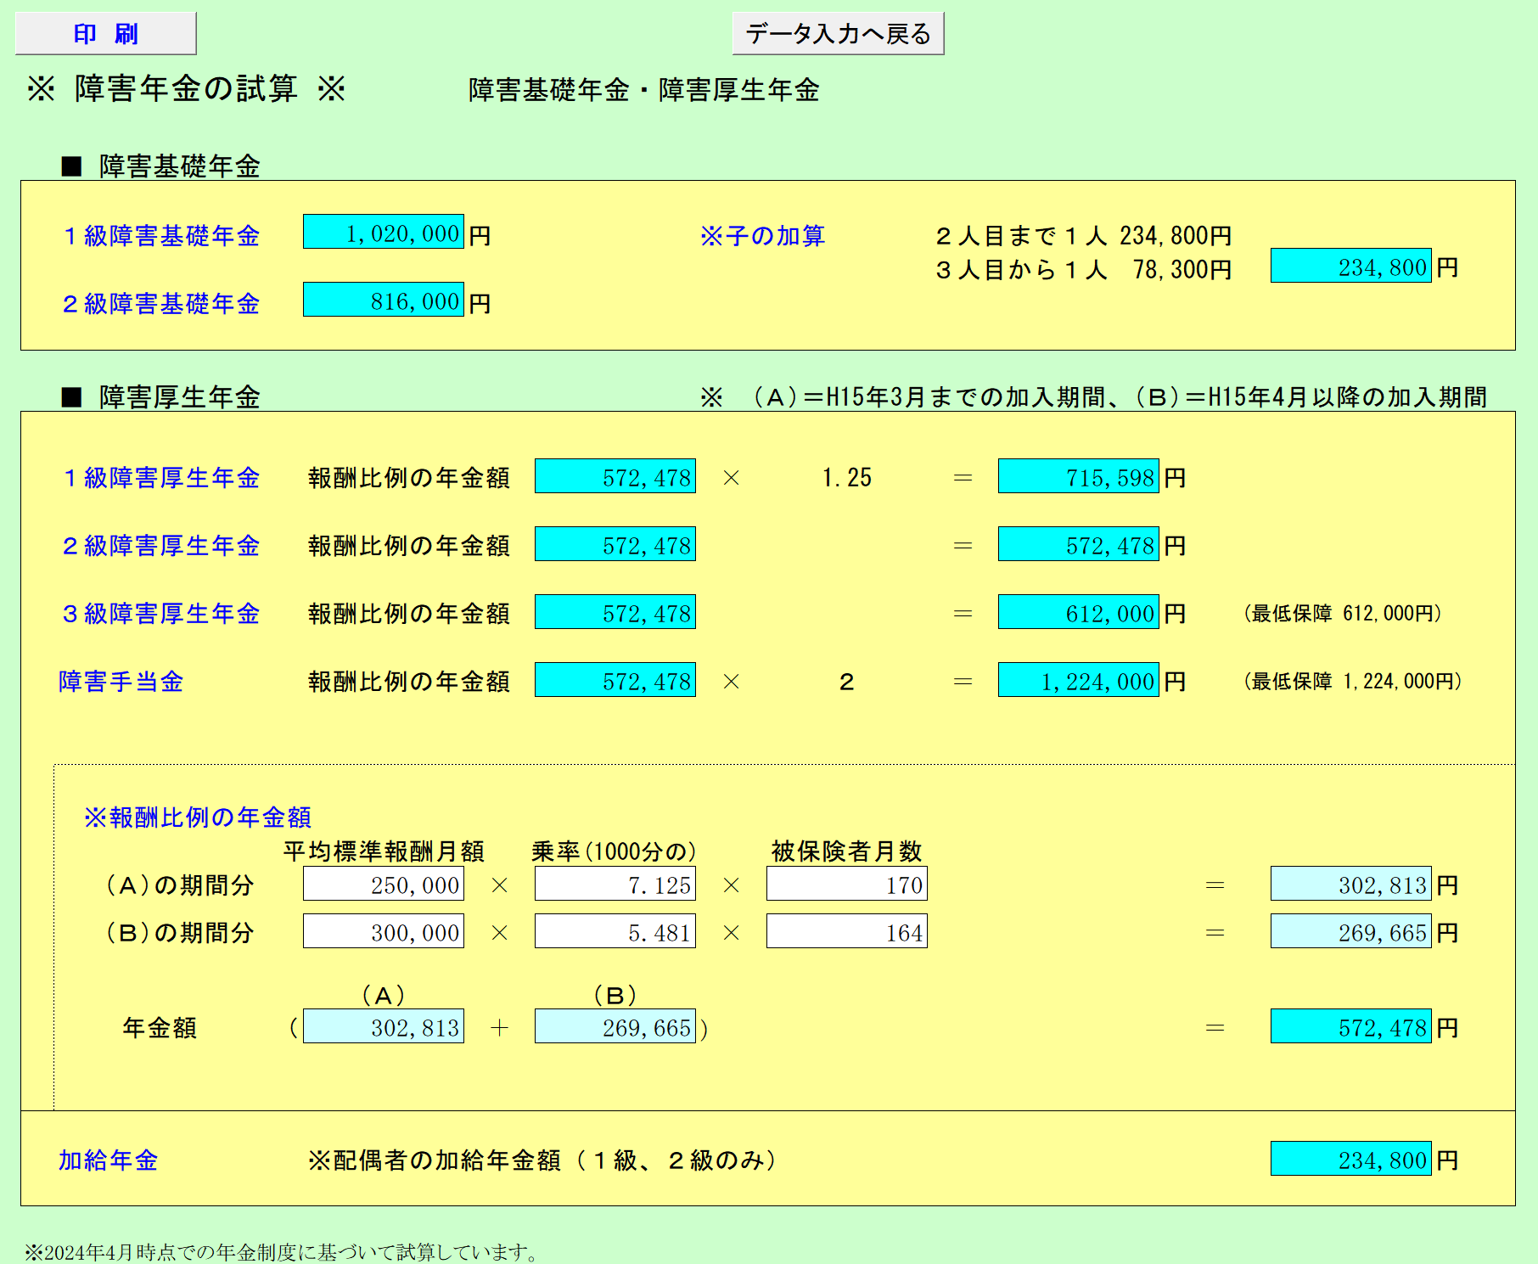Click the 2級障害厚生年金 label

161,545
